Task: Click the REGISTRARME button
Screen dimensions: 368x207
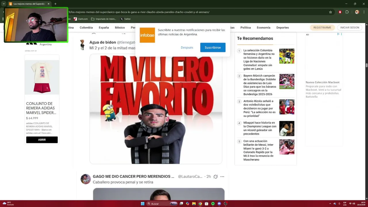Action: coord(322,28)
